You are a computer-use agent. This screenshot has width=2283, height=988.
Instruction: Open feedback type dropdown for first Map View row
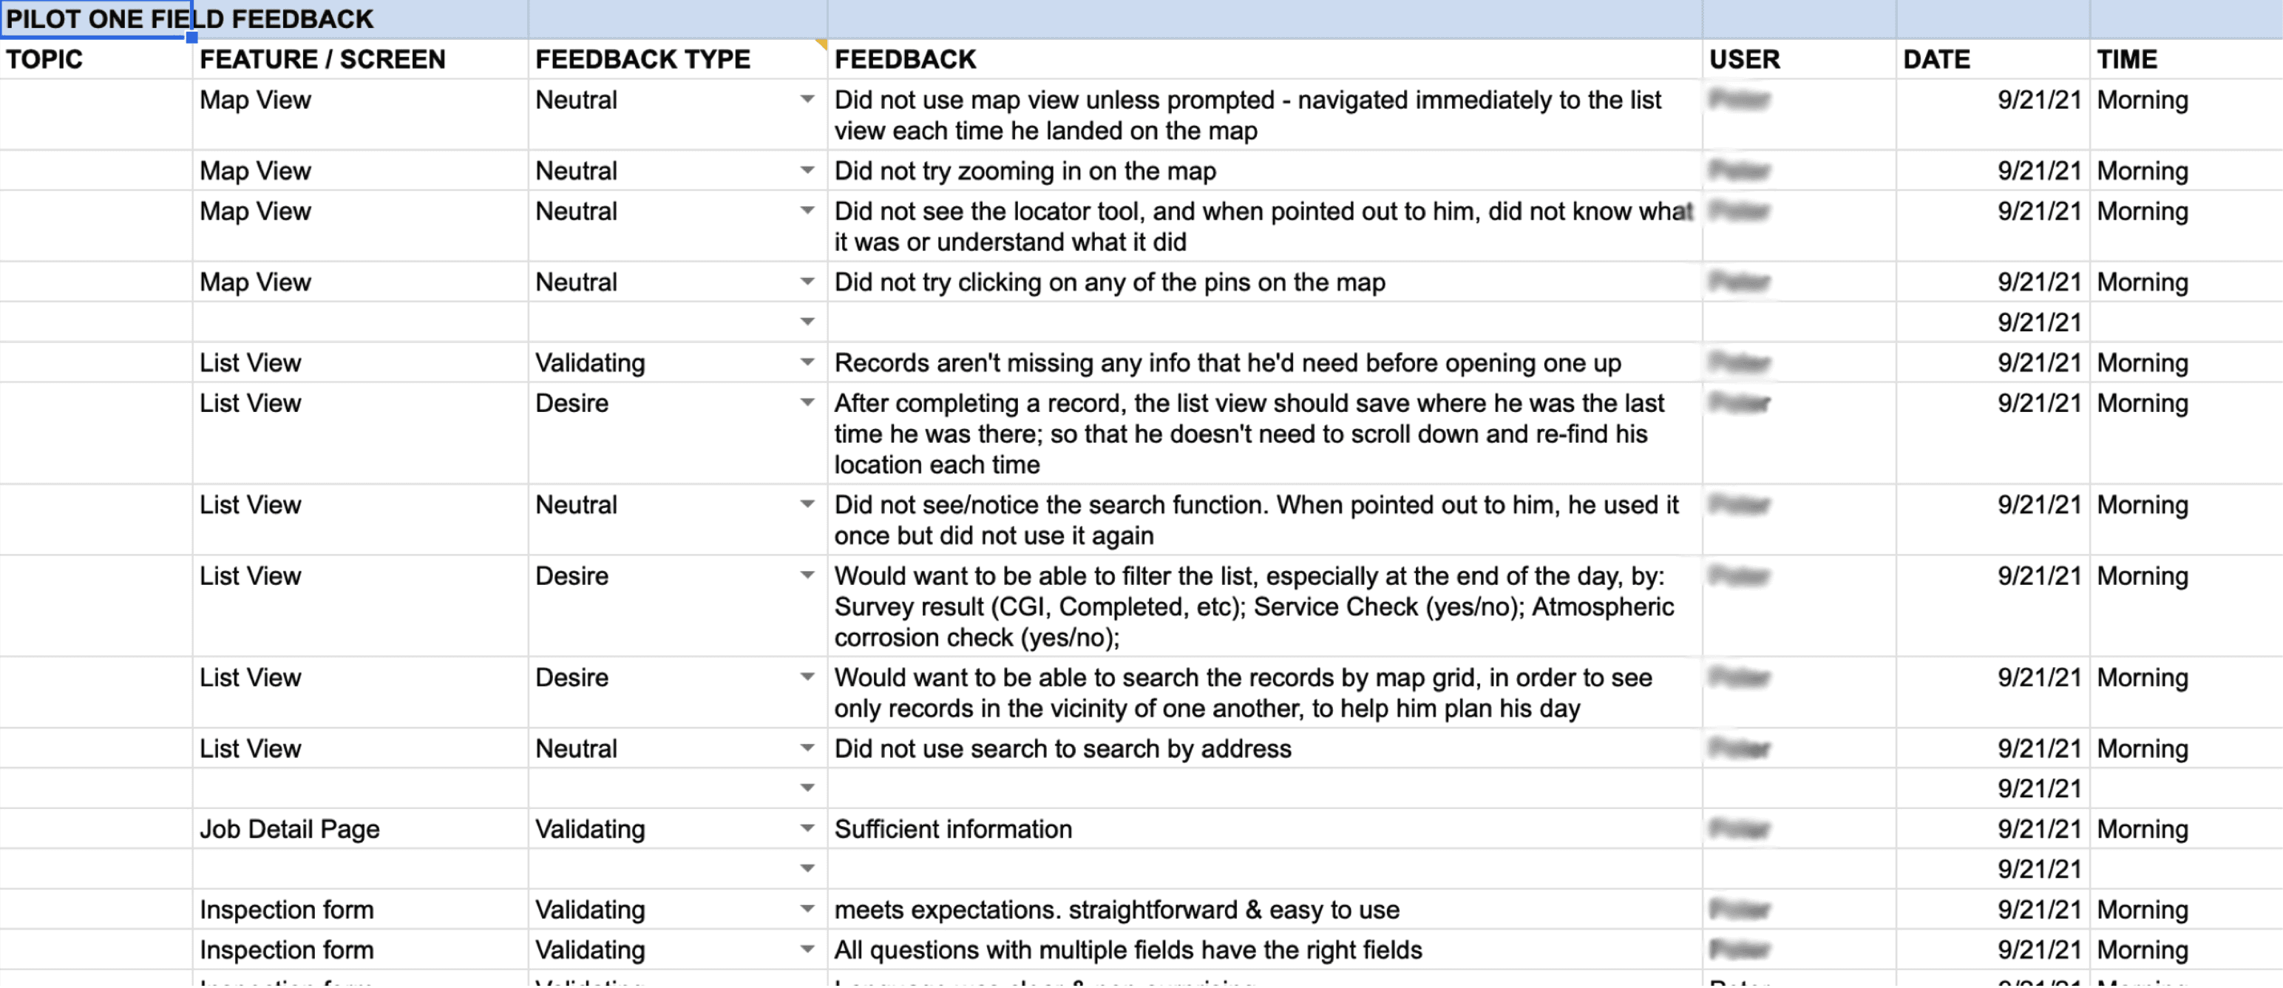pos(807,99)
